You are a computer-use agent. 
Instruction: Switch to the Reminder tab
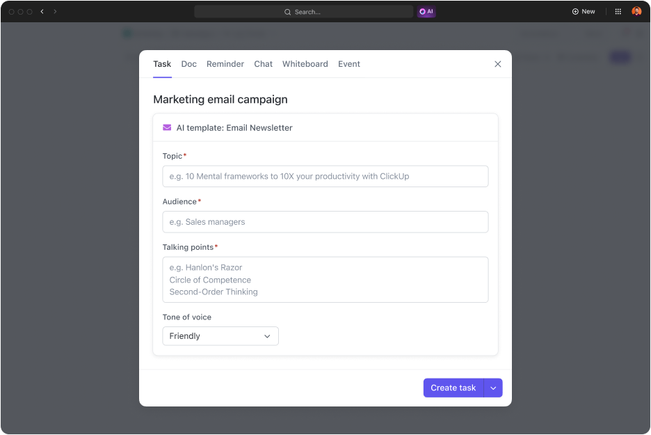[225, 64]
